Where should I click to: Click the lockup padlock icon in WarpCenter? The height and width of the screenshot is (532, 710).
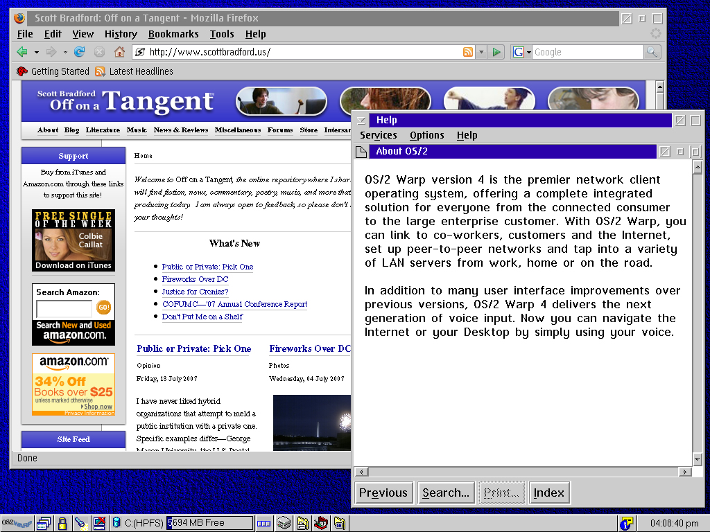pos(62,523)
